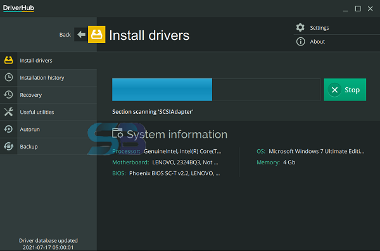The height and width of the screenshot is (251, 380).
Task: Click the About info icon
Action: pyautogui.click(x=300, y=41)
